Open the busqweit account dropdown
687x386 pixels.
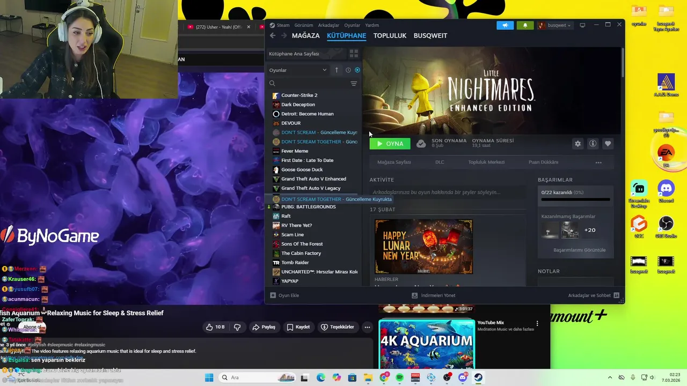pos(555,25)
